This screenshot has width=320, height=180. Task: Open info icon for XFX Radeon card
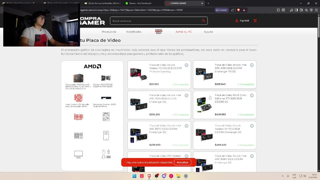186,156
